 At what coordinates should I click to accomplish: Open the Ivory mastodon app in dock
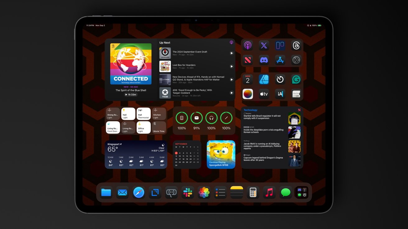click(x=171, y=193)
